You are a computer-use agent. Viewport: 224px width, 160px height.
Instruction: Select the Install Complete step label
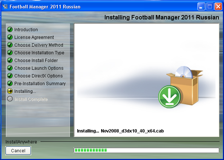point(31,99)
